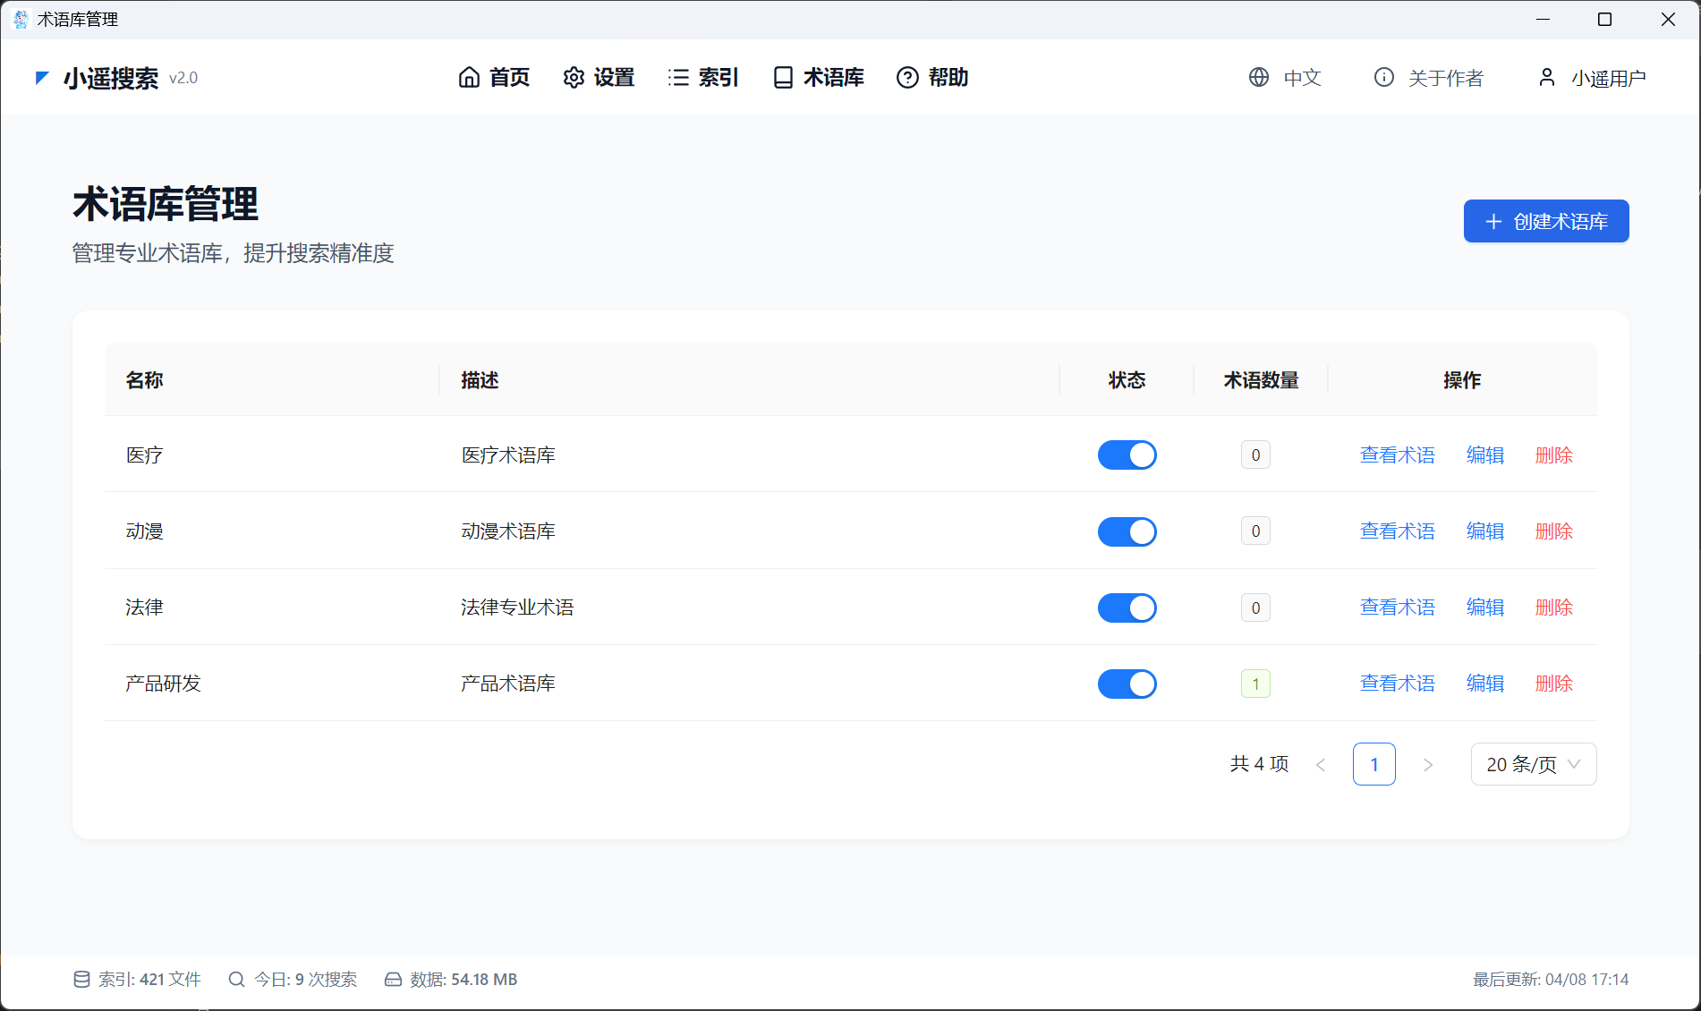
Task: Click 查看术语 in the 法律 row
Action: pyautogui.click(x=1397, y=607)
